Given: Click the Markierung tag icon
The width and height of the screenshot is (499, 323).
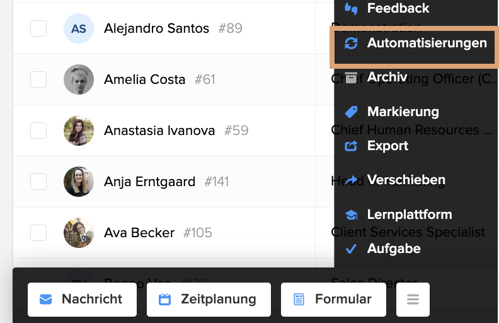Looking at the screenshot, I should tap(351, 112).
